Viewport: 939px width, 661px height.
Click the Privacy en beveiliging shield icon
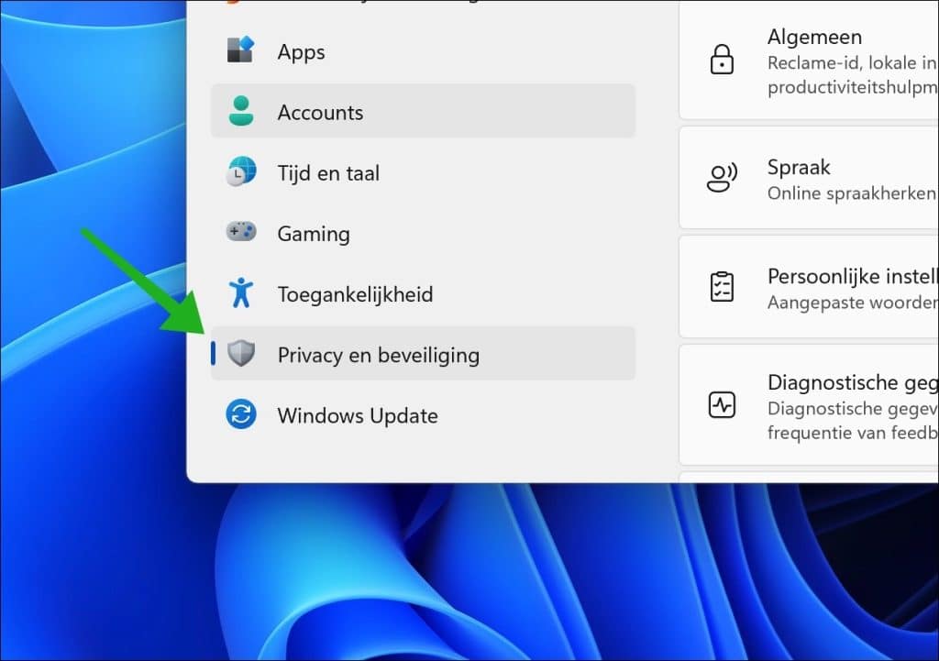coord(240,354)
